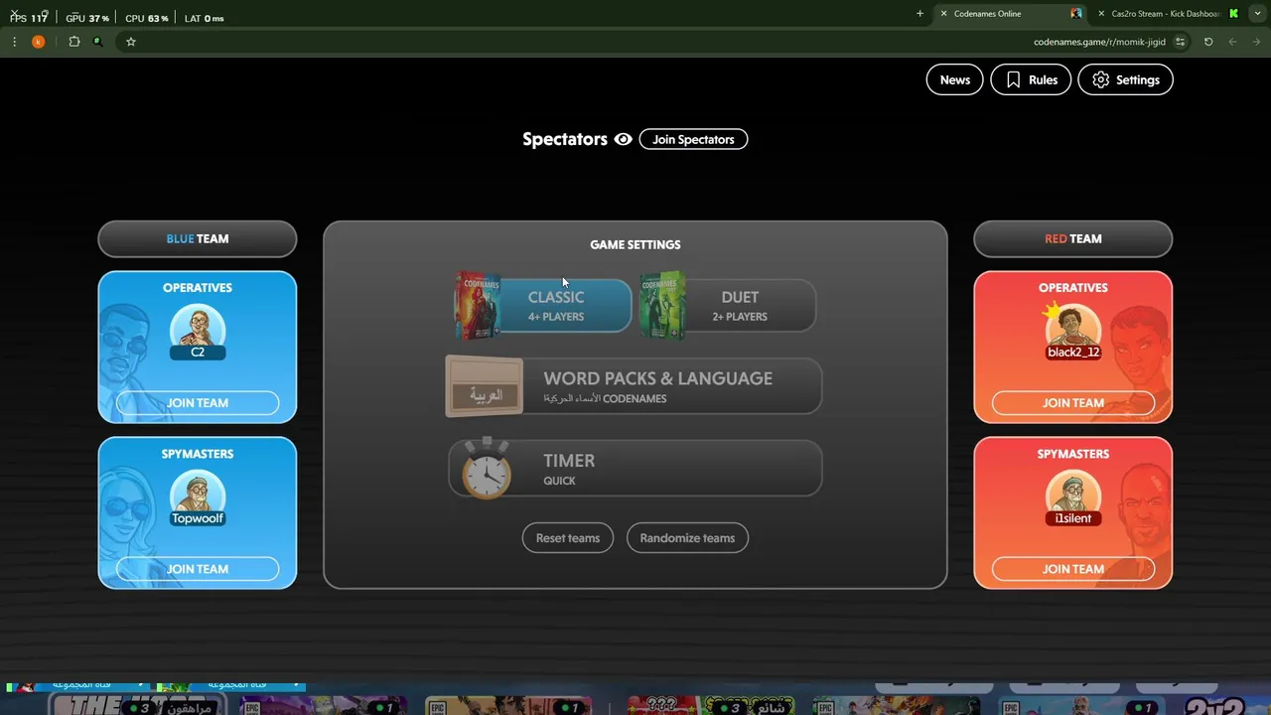Click the Kick favicon on dashboard tab
Viewport: 1271px width, 715px height.
click(x=1233, y=14)
